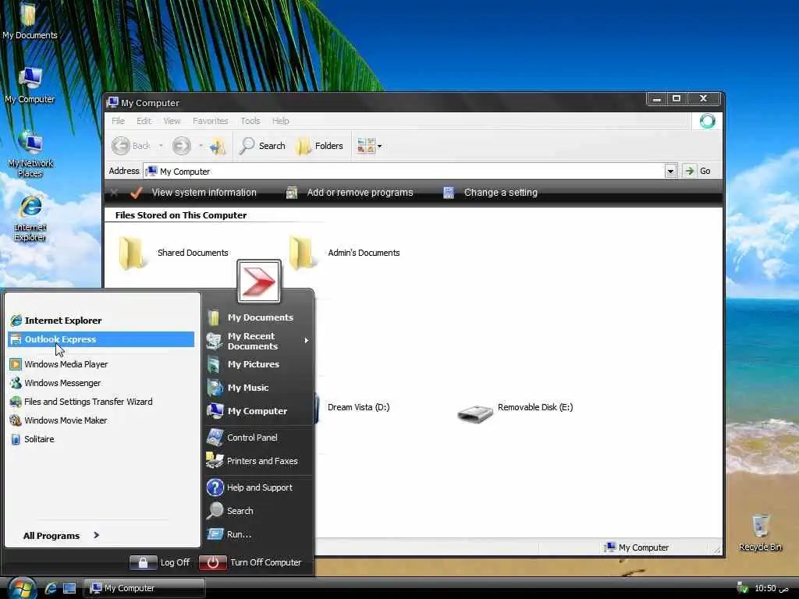Open the View menu
Screen dimensions: 799x599
[172, 121]
